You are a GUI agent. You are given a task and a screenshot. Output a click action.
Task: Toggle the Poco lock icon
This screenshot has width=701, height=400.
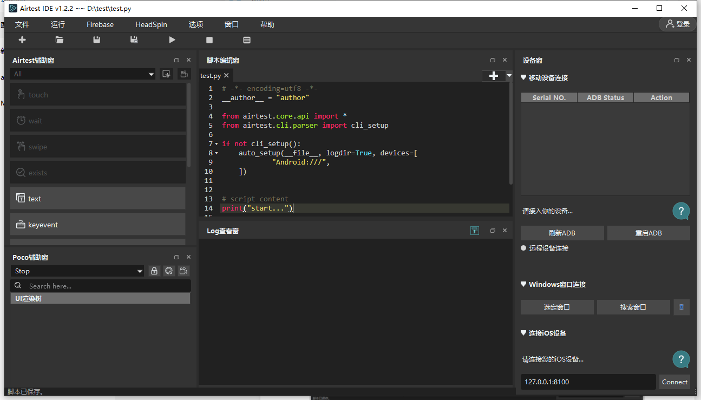tap(154, 271)
